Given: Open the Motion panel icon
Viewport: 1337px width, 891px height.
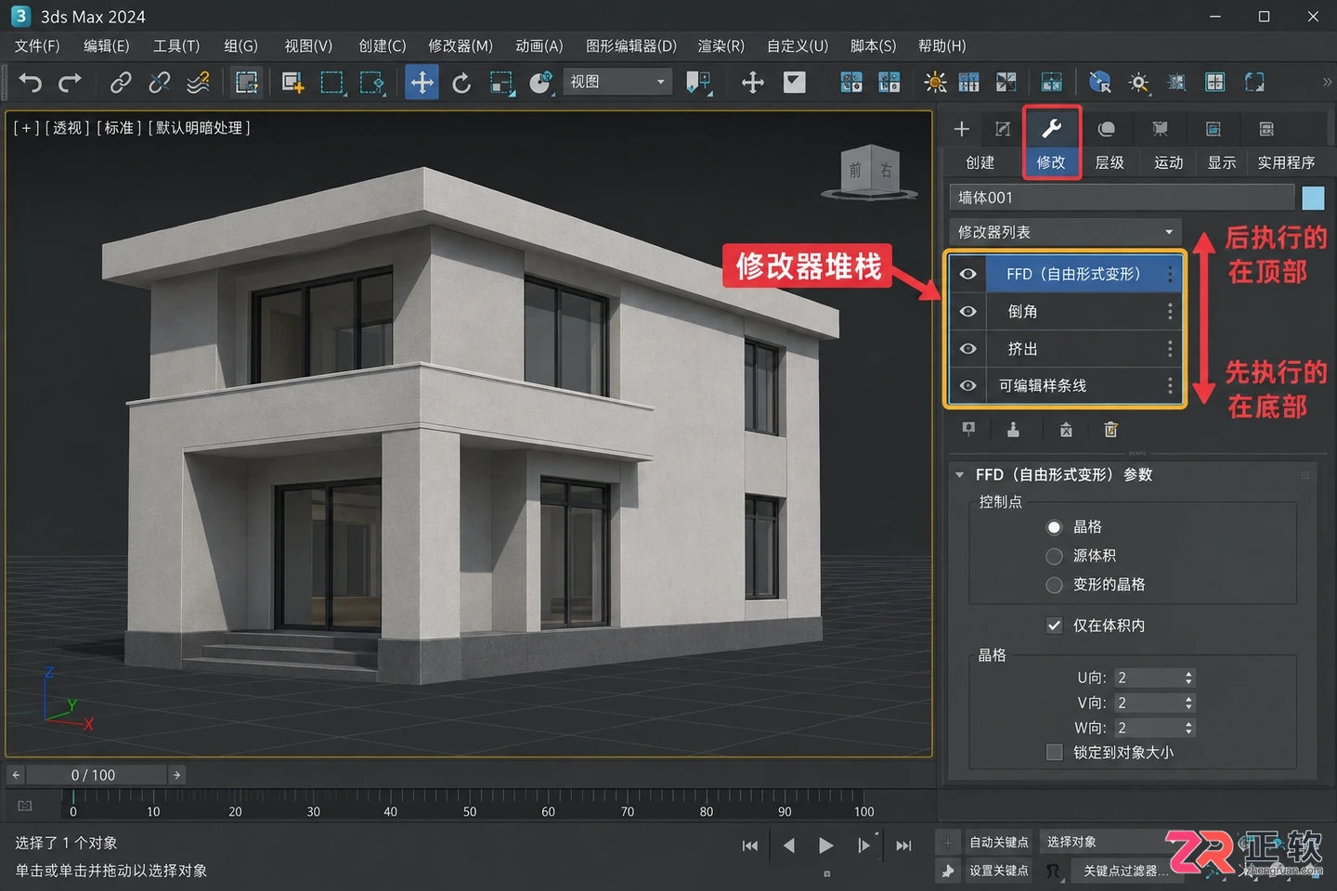Looking at the screenshot, I should (1160, 129).
